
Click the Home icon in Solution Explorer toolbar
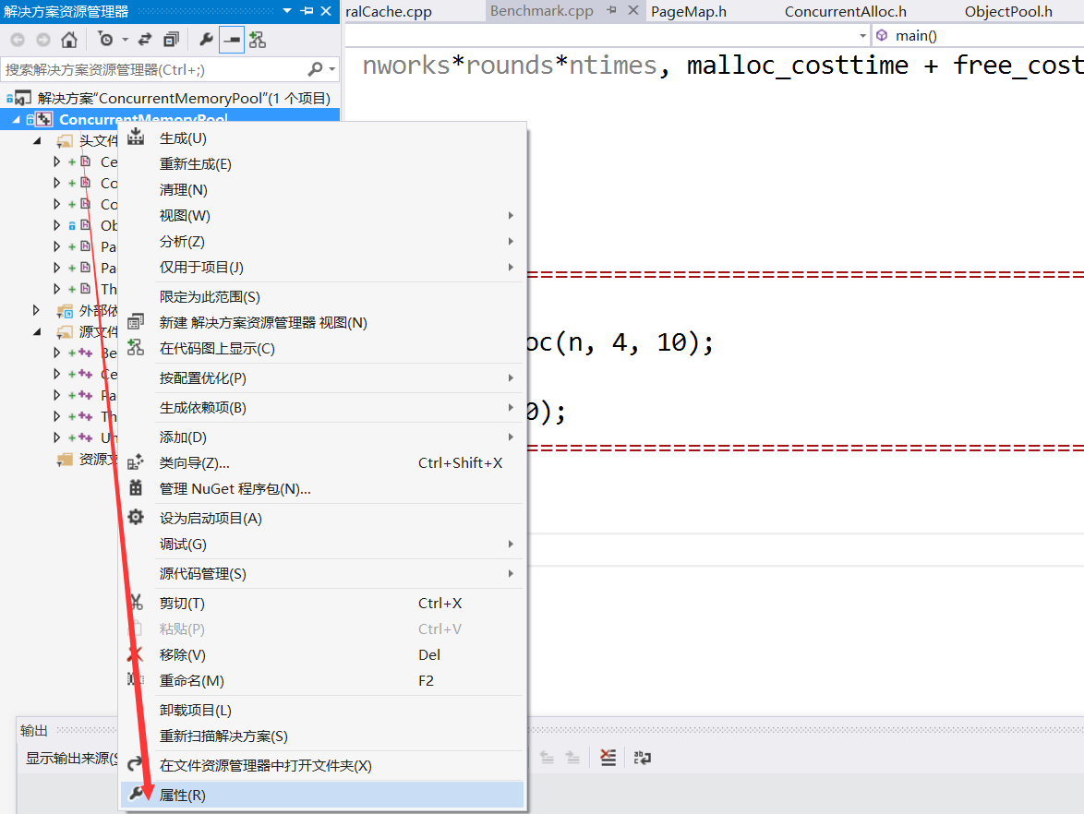click(69, 40)
